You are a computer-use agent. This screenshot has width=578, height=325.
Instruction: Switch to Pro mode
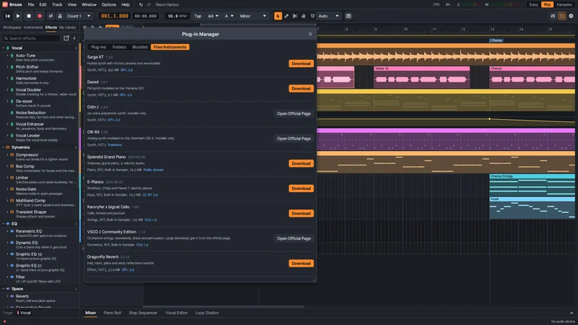tap(547, 5)
